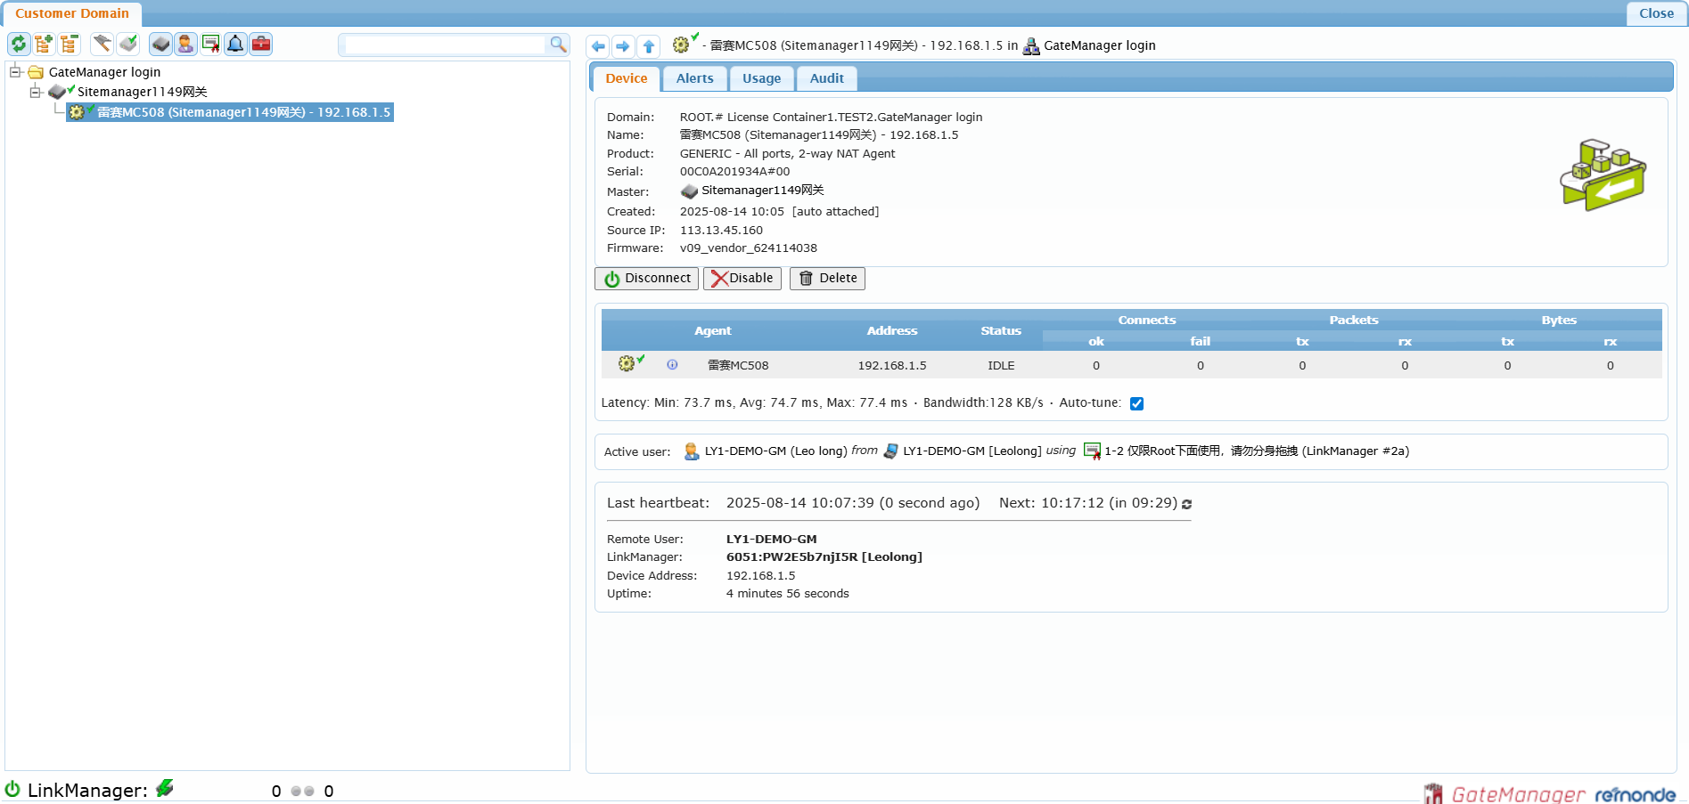Click the Delete button

click(827, 279)
